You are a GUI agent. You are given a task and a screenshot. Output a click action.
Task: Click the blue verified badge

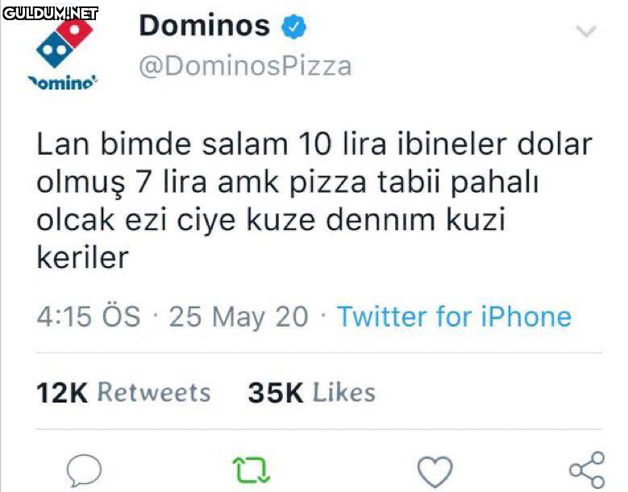pos(293,27)
